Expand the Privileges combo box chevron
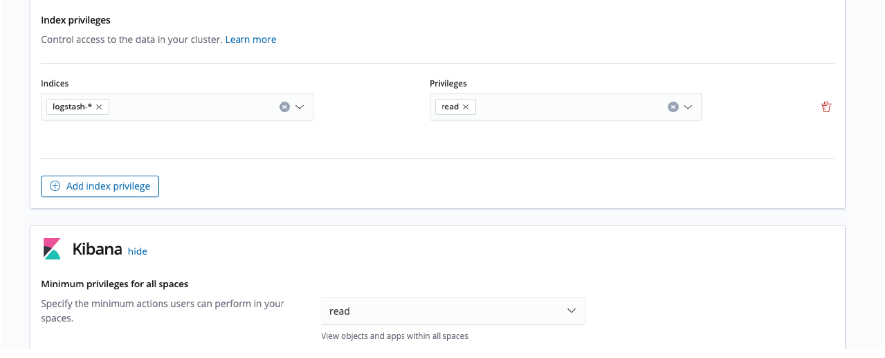The height and width of the screenshot is (358, 885). click(x=688, y=107)
